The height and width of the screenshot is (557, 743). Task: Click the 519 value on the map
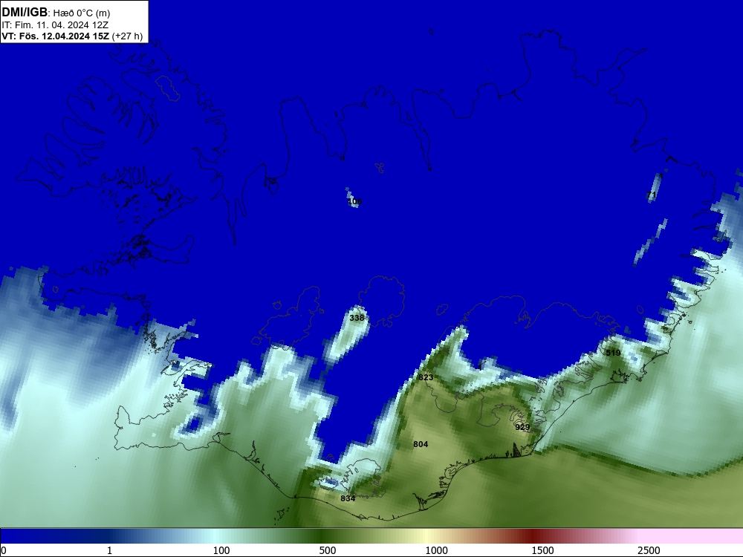click(613, 353)
